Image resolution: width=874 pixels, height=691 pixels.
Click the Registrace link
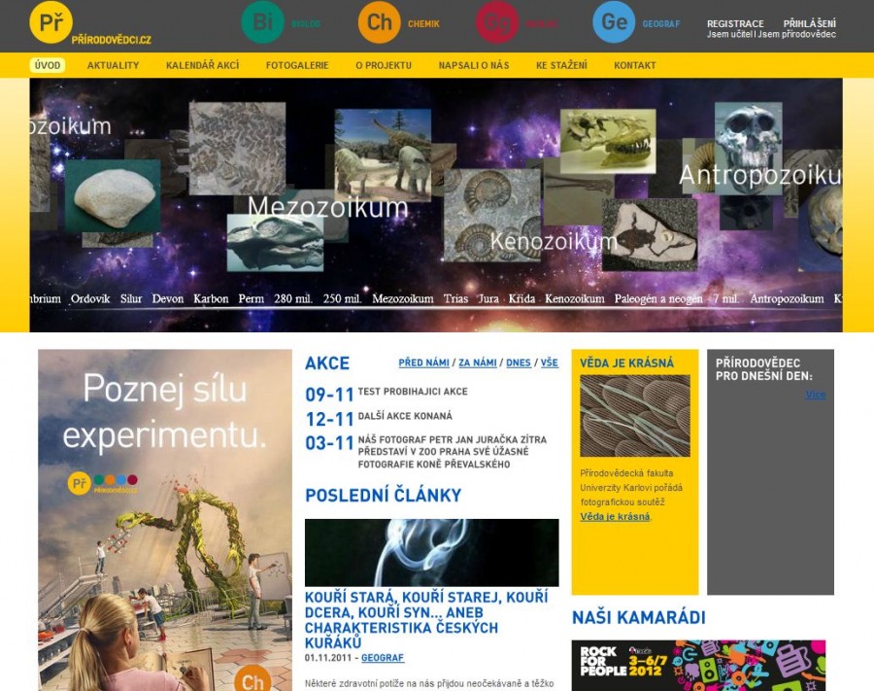click(734, 23)
